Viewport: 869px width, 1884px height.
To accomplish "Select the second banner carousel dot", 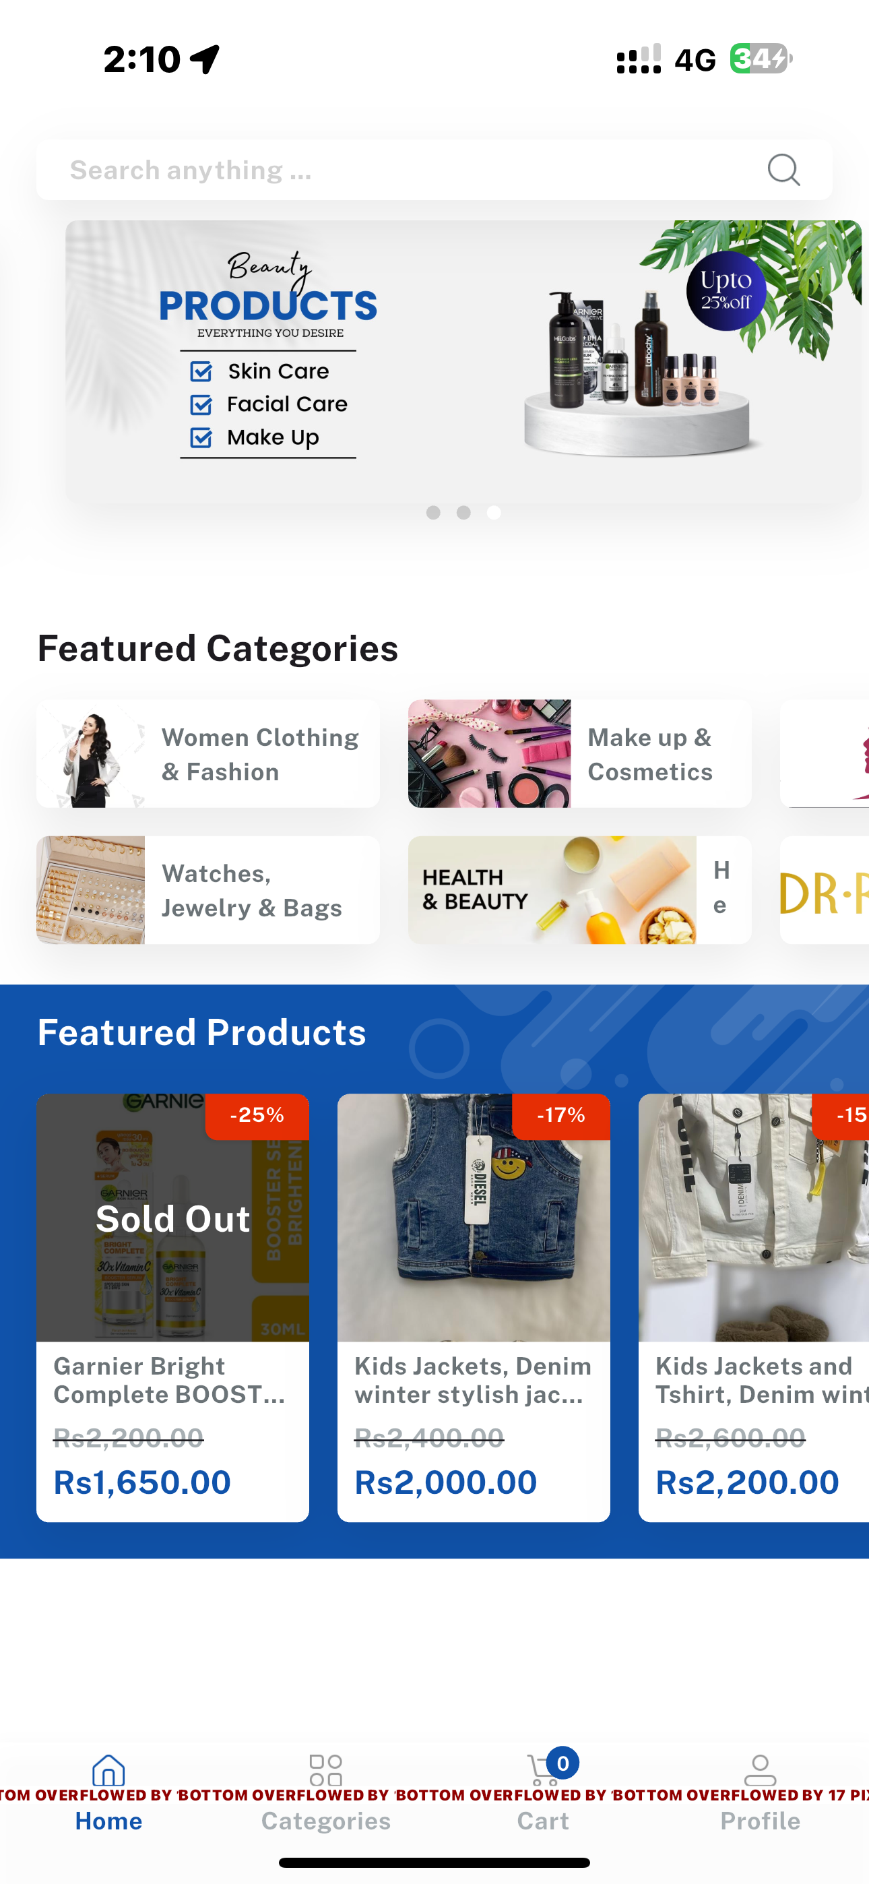I will 463,513.
